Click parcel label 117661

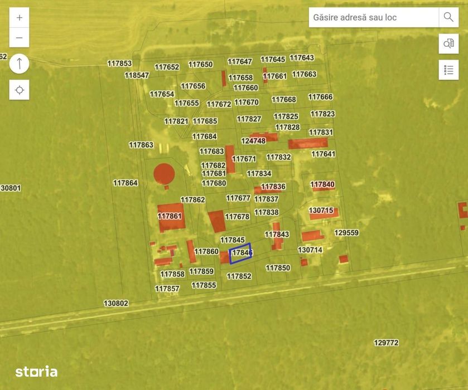(x=274, y=76)
